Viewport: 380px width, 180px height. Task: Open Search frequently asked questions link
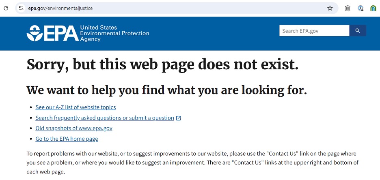pyautogui.click(x=105, y=118)
